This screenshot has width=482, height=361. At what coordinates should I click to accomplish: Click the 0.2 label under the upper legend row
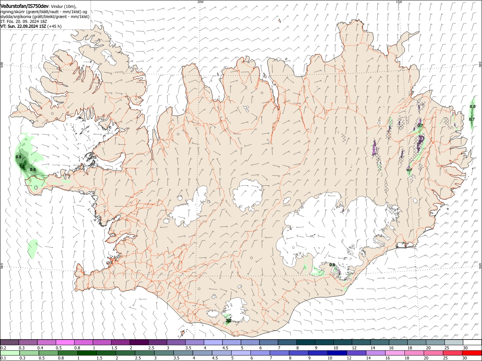click(3, 348)
